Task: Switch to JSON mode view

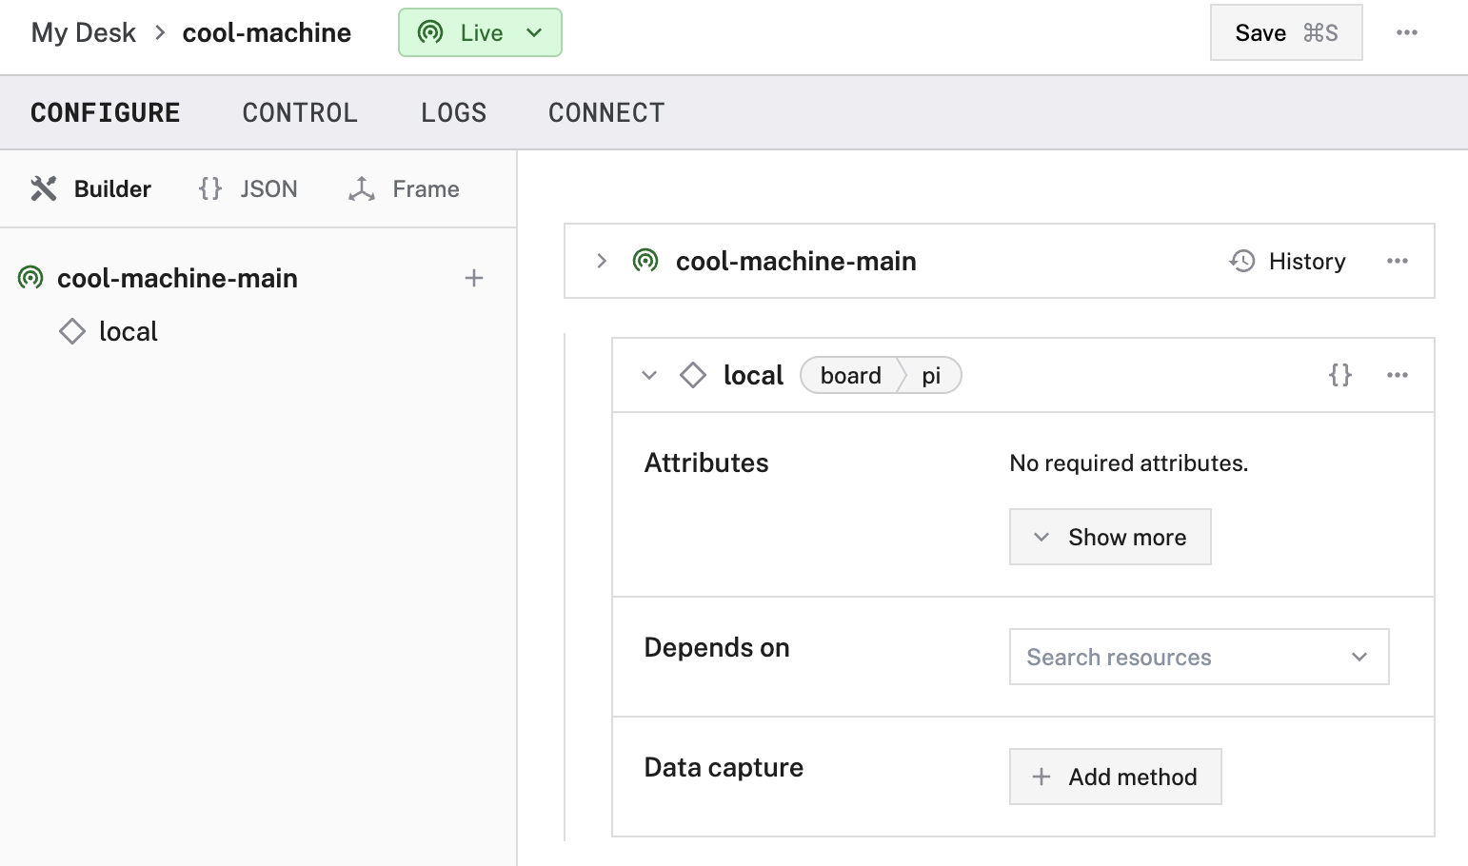Action: [248, 188]
